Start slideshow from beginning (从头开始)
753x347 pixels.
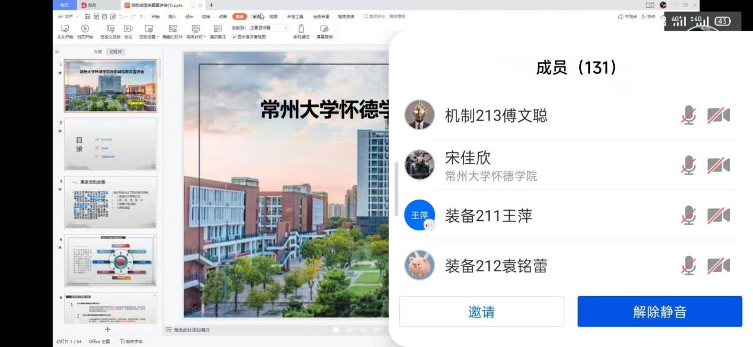[x=65, y=32]
